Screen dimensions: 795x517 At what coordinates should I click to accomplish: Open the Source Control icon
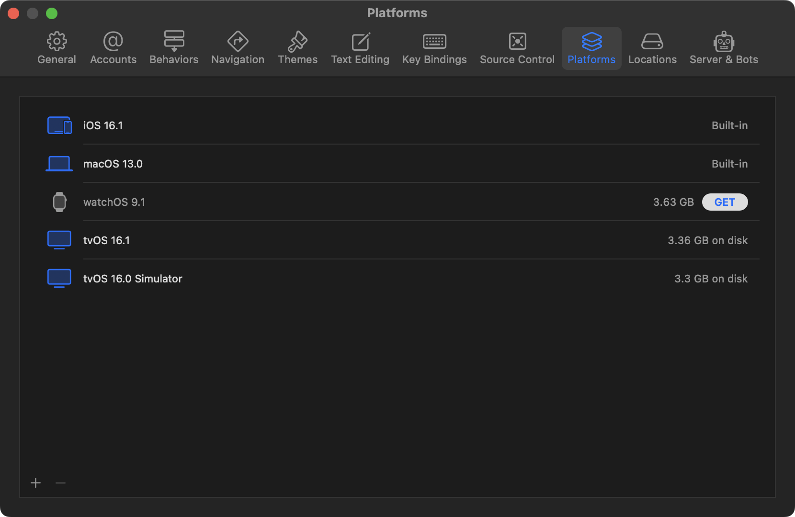(517, 41)
